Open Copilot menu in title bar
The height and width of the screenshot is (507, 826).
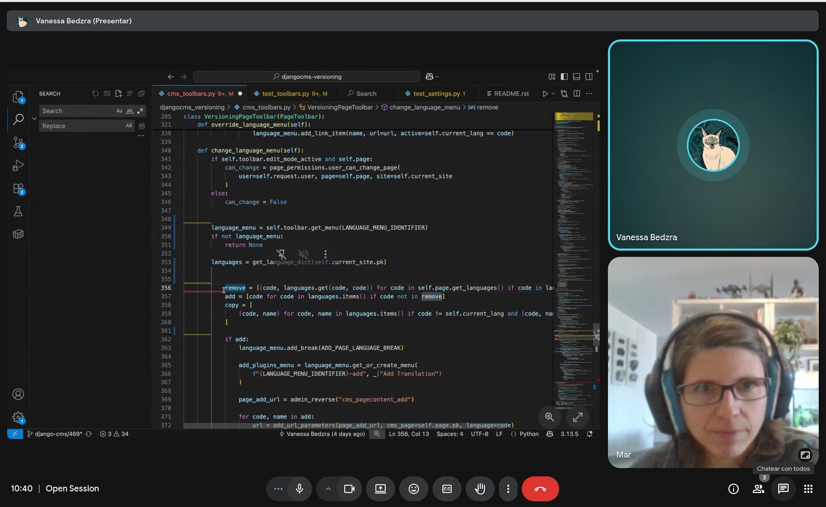point(432,77)
